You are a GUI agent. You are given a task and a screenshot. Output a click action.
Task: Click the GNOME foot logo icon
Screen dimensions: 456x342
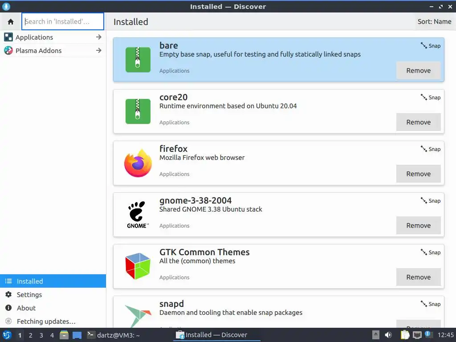(x=138, y=215)
